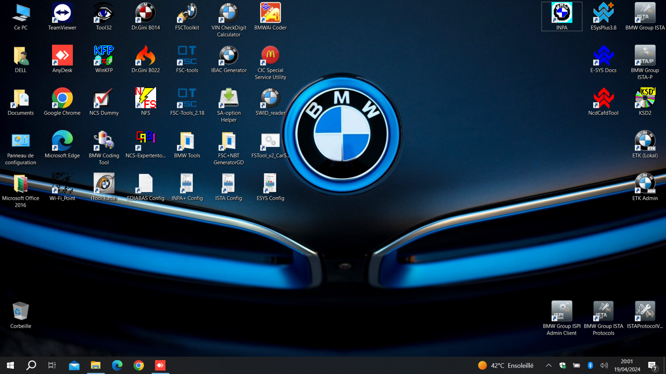Open ISTA Config file

(x=229, y=187)
